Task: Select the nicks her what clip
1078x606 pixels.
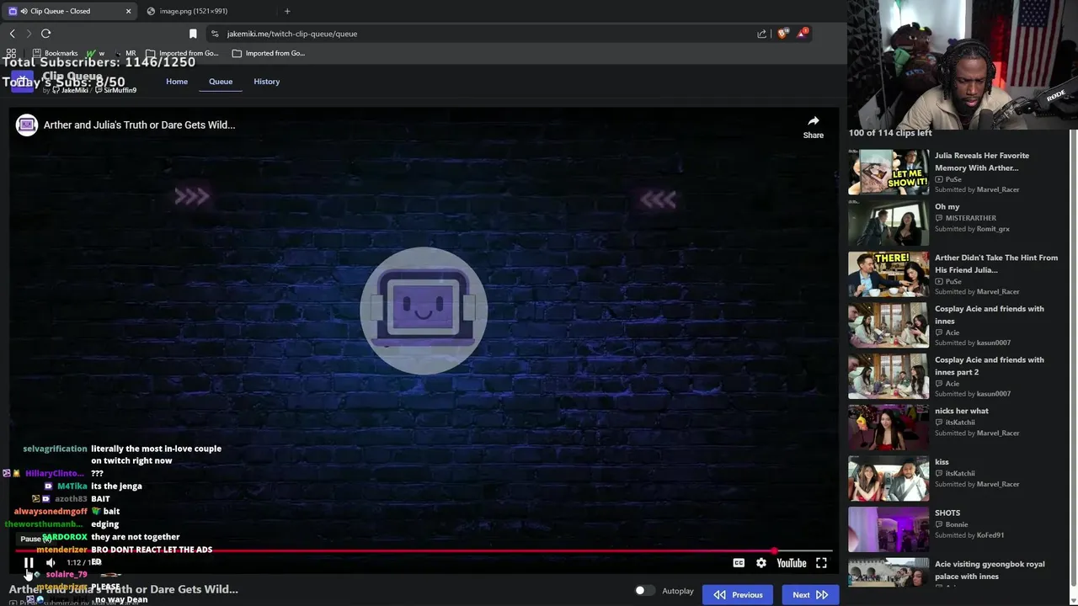Action: point(962,411)
